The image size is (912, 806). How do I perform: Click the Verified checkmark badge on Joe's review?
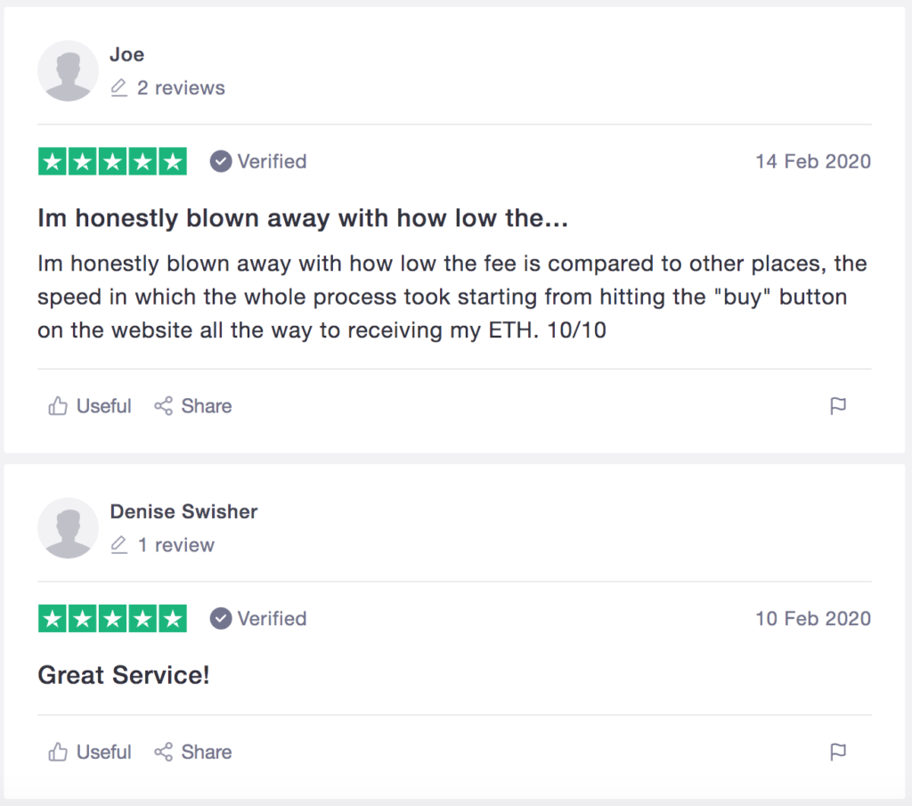pos(221,162)
